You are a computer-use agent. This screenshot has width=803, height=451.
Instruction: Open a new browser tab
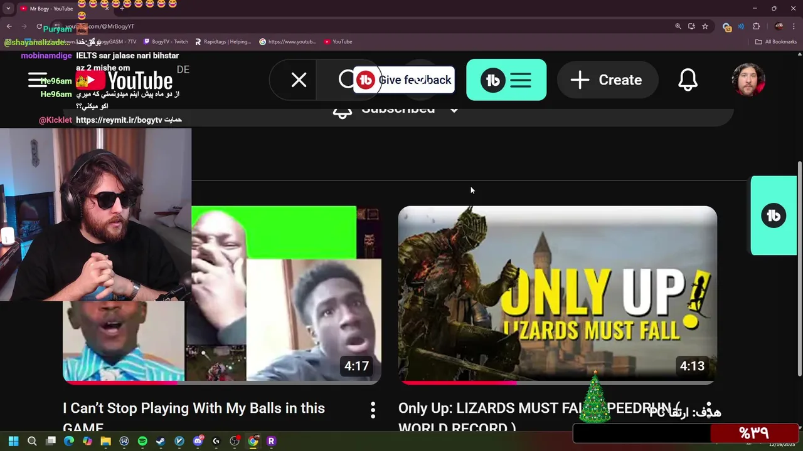[122, 8]
